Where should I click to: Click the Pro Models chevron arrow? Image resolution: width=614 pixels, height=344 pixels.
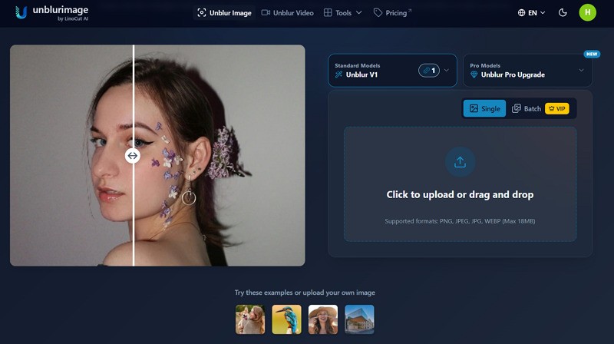click(581, 71)
